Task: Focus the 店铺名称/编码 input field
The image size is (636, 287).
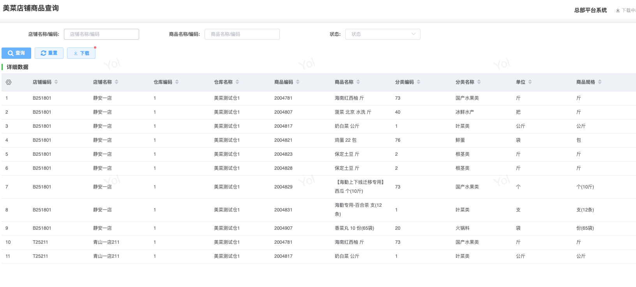Action: click(101, 34)
